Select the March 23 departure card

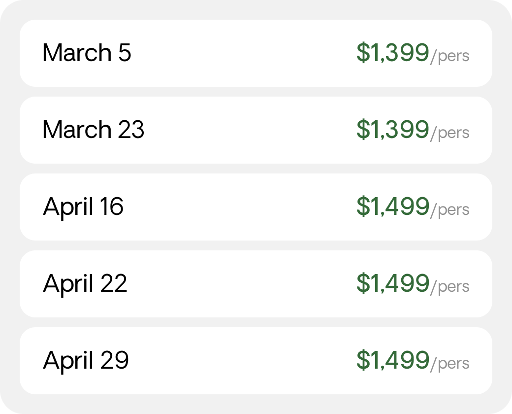pyautogui.click(x=256, y=130)
